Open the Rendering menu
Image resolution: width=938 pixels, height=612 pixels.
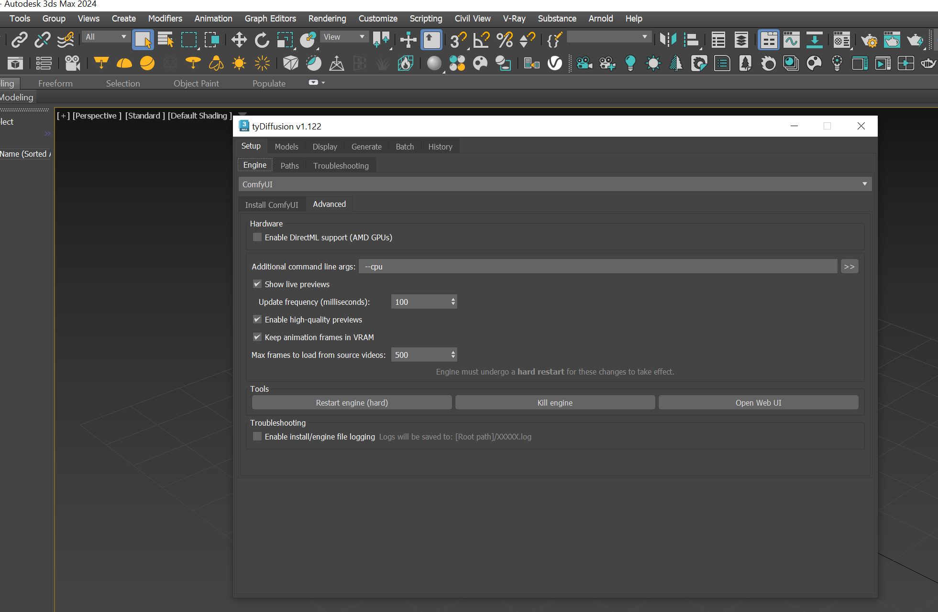click(327, 19)
